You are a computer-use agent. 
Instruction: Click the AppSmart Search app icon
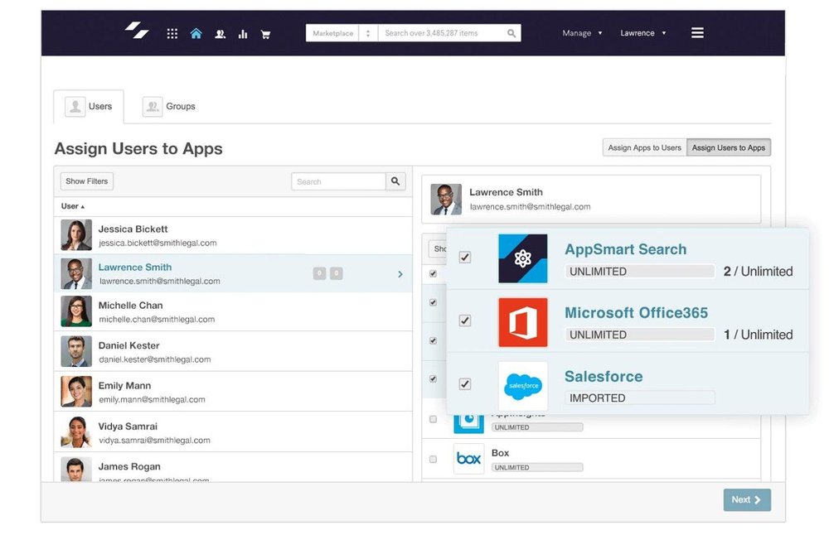523,258
